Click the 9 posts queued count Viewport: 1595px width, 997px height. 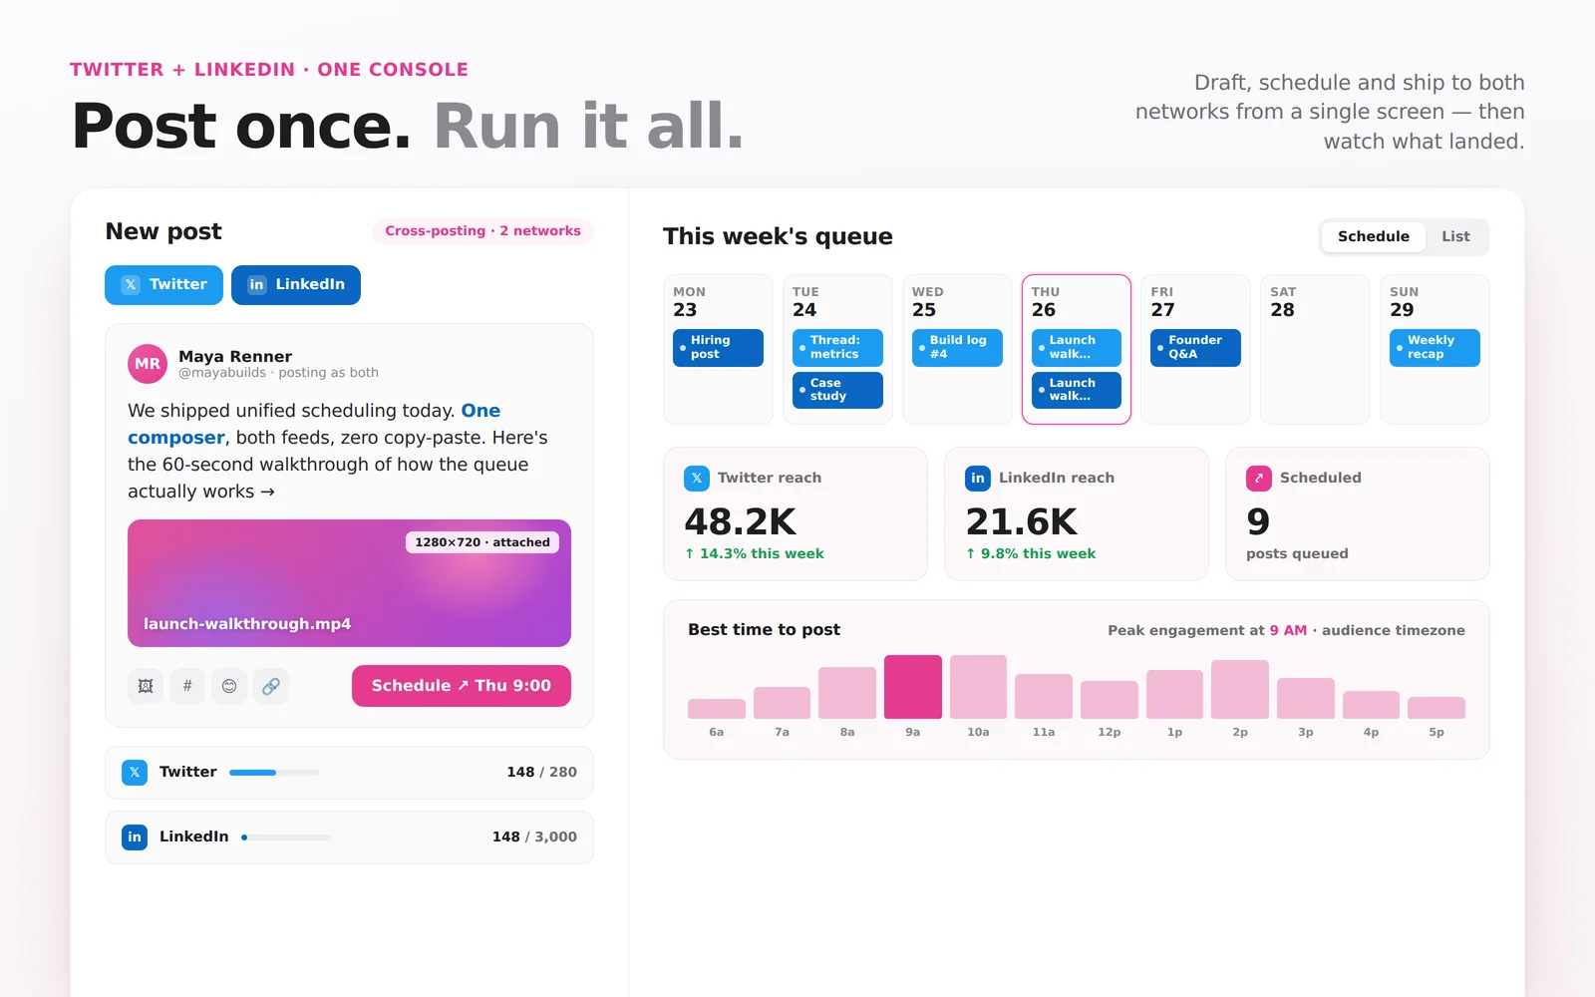pyautogui.click(x=1258, y=522)
